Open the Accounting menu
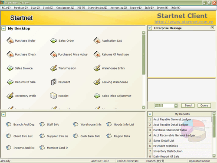 point(118,8)
